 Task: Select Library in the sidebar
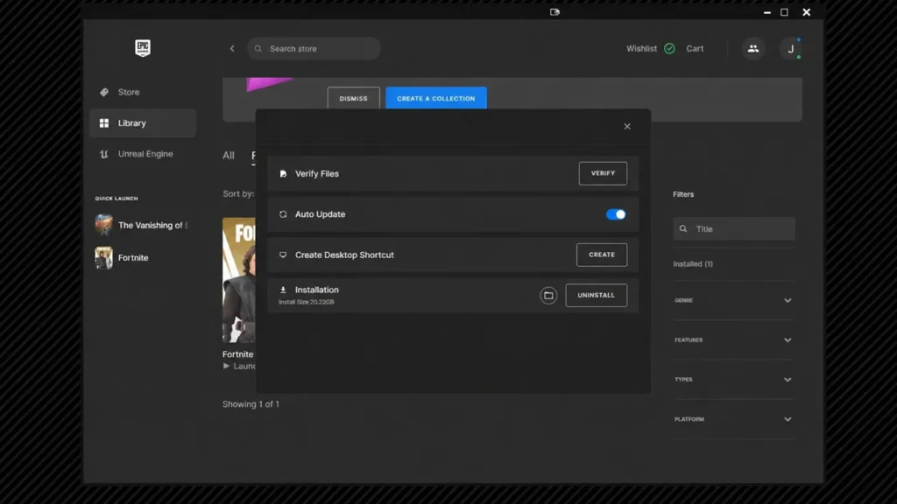click(143, 122)
